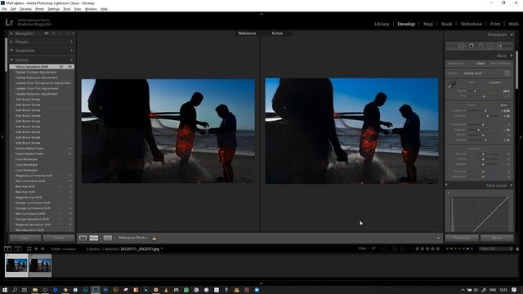Image resolution: width=523 pixels, height=294 pixels.
Task: Select the Graduated Filter tool
Action: point(481,46)
